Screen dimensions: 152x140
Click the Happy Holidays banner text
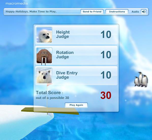pyautogui.click(x=31, y=12)
